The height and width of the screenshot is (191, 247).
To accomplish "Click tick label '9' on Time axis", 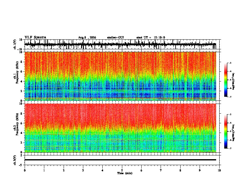I will (x=200, y=170).
